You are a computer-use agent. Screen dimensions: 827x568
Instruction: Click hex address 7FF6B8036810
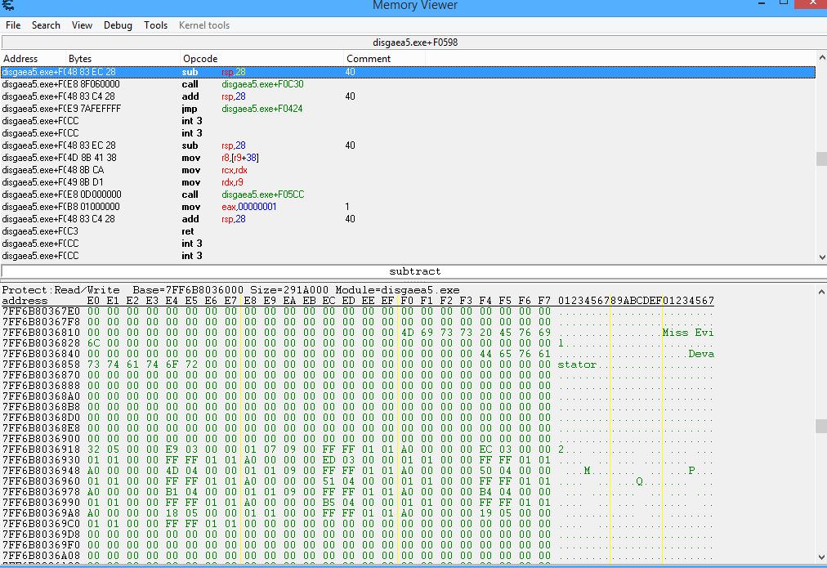[41, 333]
